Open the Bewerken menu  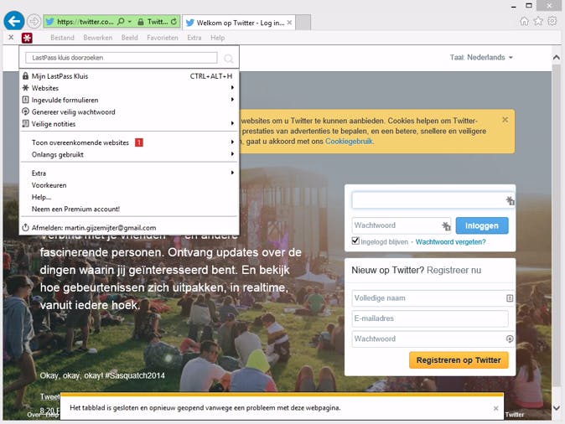[x=97, y=38]
